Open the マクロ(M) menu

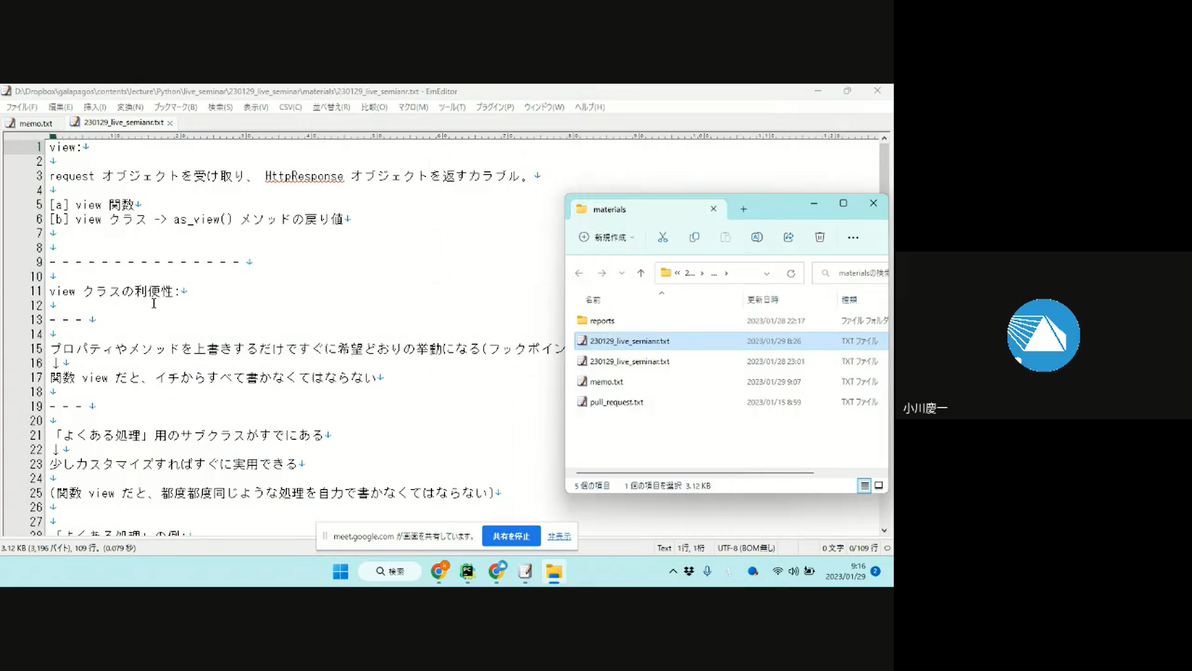tap(413, 107)
